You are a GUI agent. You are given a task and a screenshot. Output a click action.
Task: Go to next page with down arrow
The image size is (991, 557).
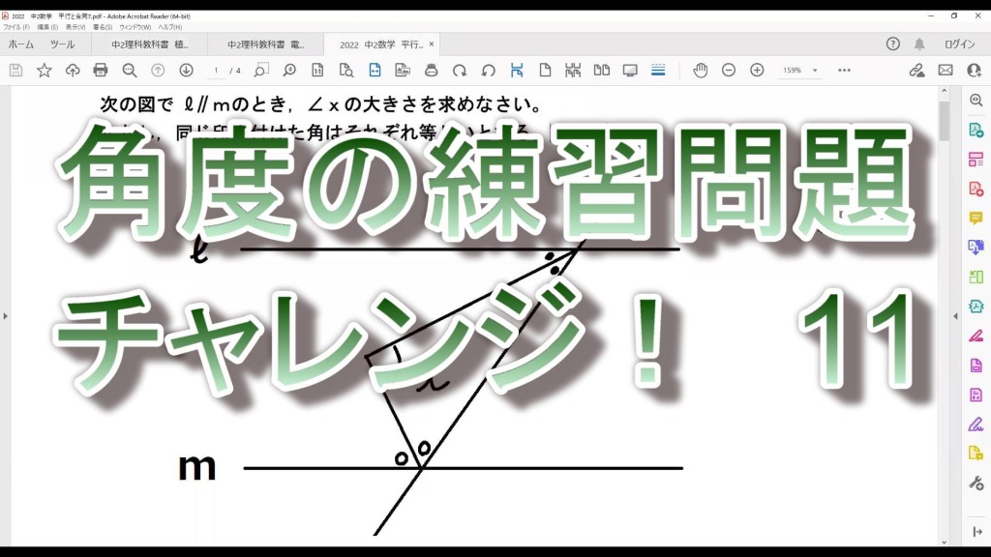tap(187, 71)
